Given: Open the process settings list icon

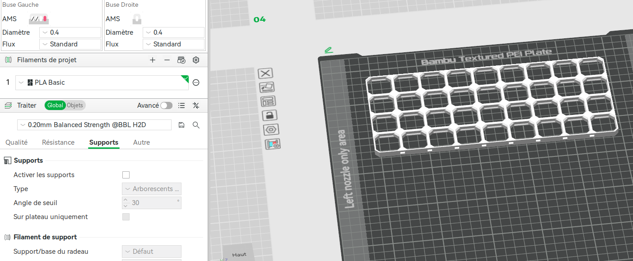Looking at the screenshot, I should (x=182, y=105).
